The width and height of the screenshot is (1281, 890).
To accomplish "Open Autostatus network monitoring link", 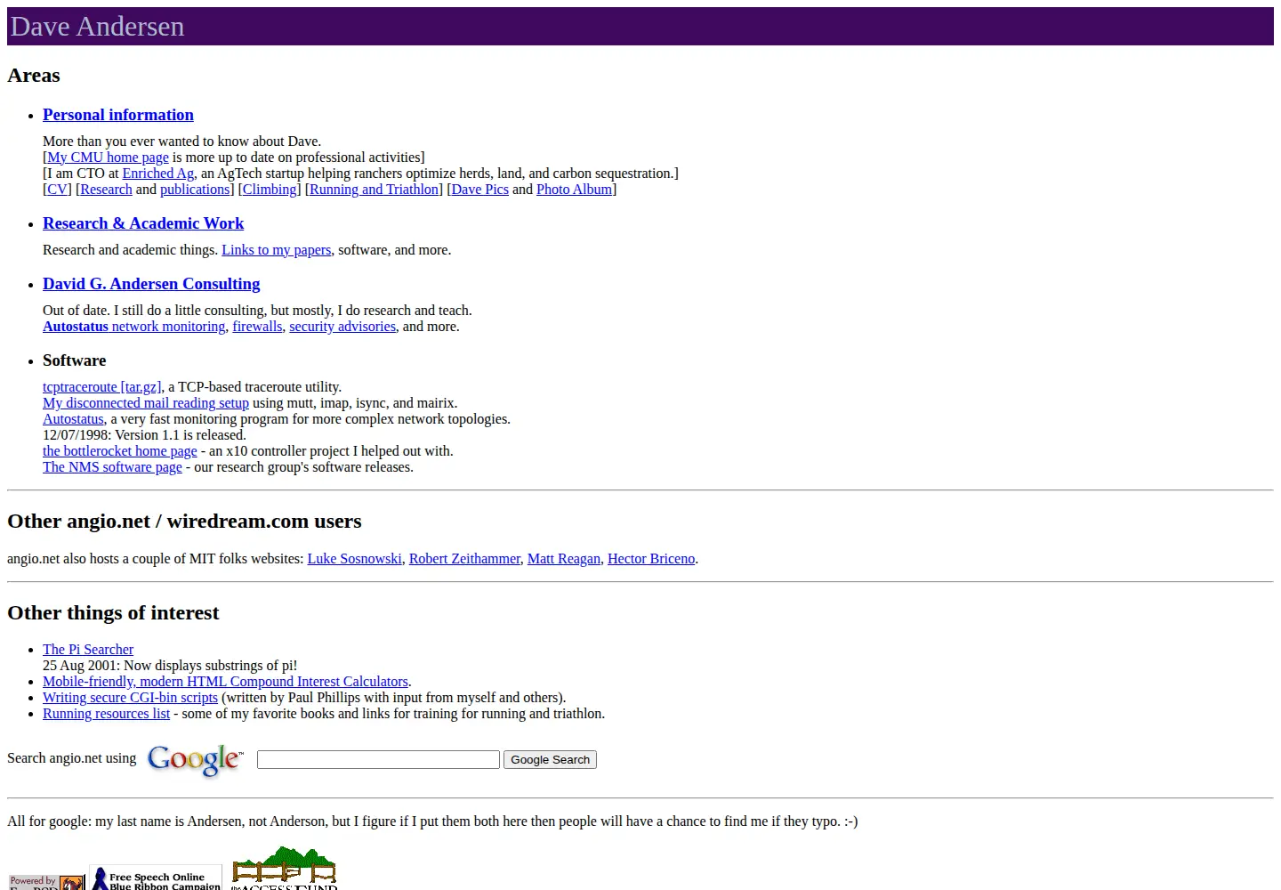I will [x=133, y=327].
